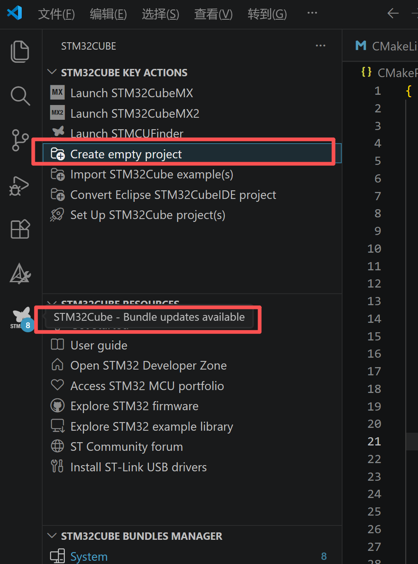Open the Search view icon

(20, 96)
